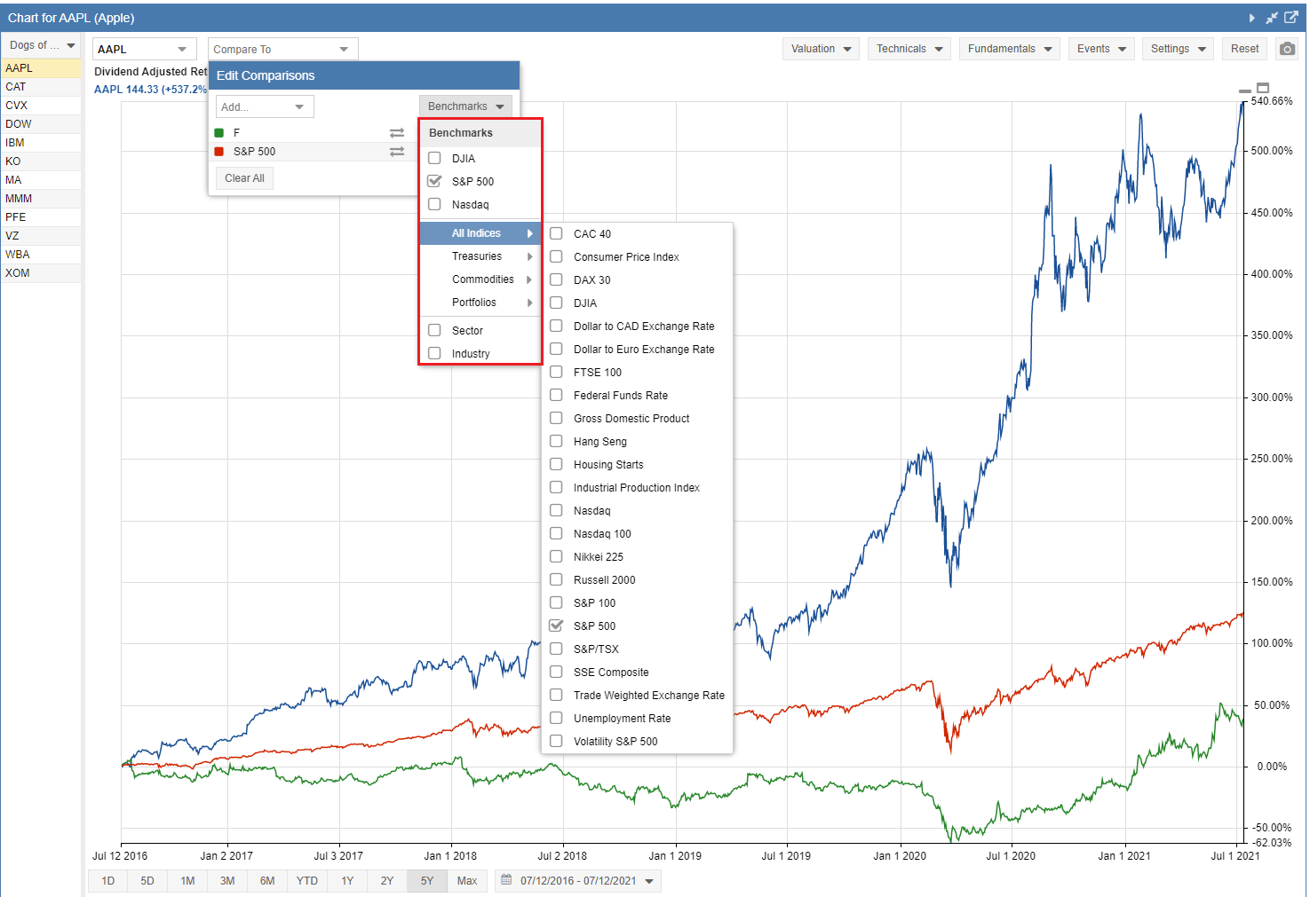The height and width of the screenshot is (897, 1310).
Task: Expand the Compare To dropdown
Action: pos(282,49)
